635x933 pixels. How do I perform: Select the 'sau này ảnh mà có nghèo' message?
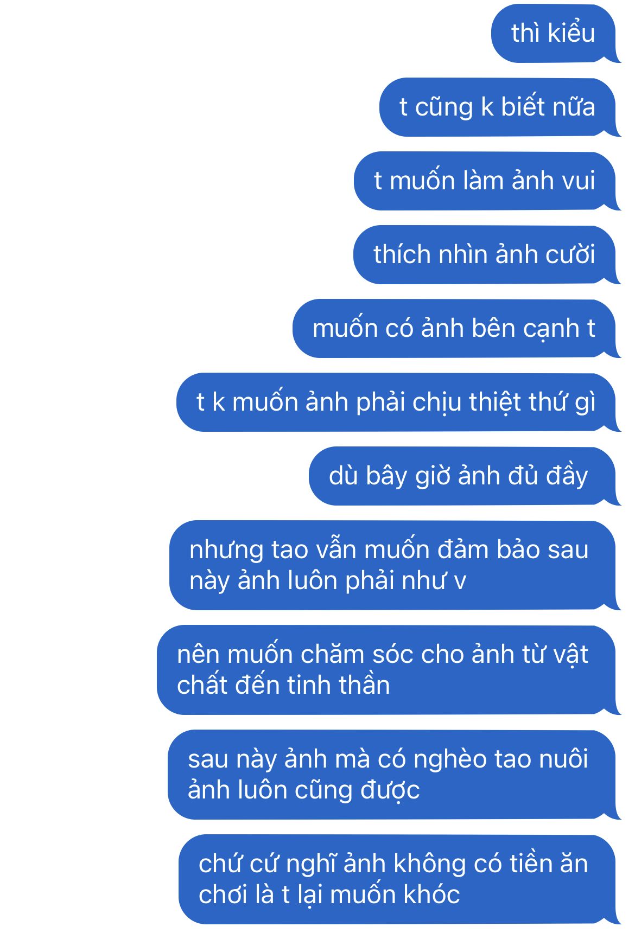pos(392,775)
